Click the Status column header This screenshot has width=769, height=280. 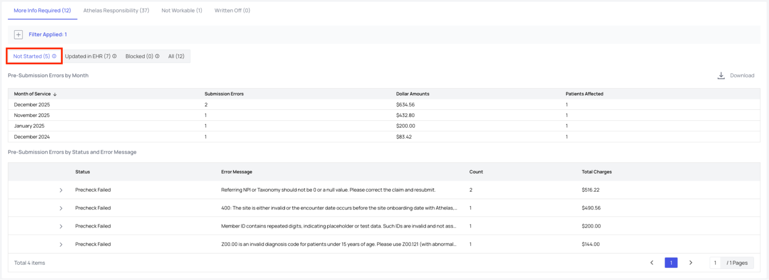click(83, 172)
